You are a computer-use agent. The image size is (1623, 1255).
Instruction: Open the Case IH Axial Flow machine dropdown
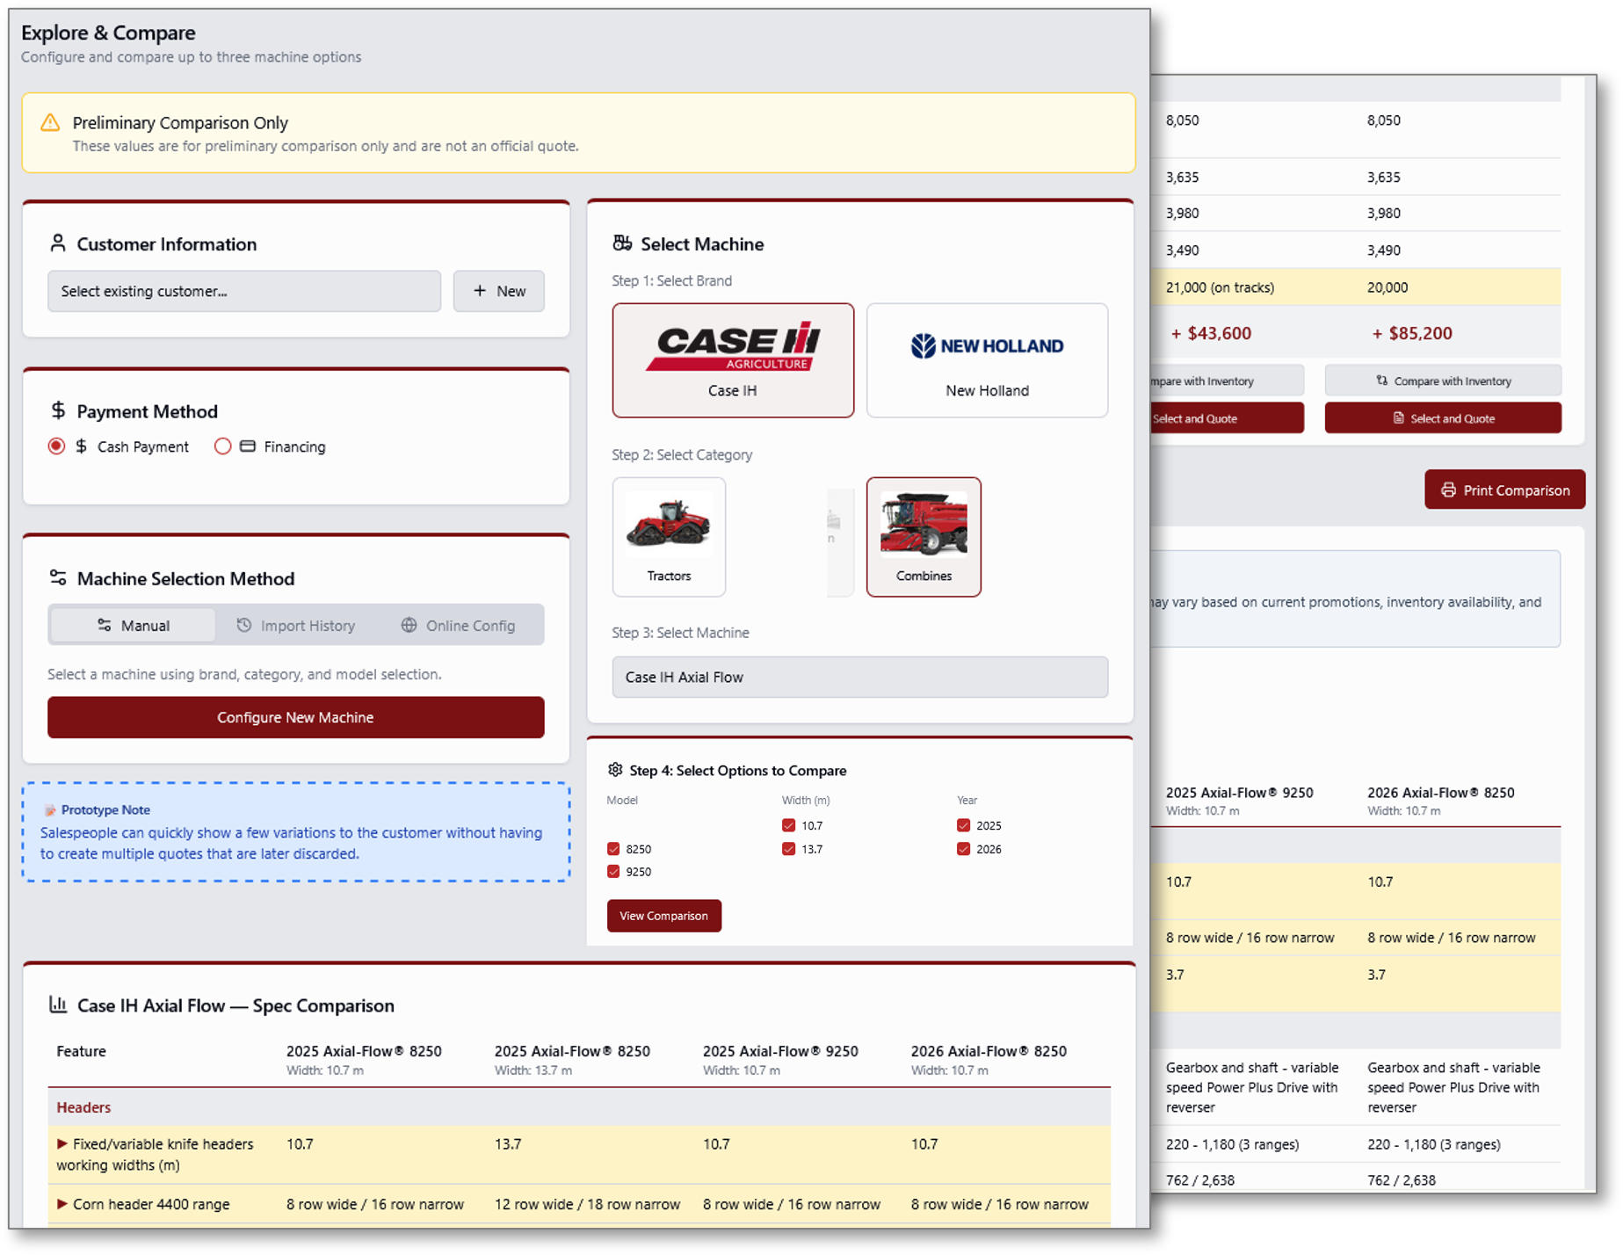(x=859, y=677)
